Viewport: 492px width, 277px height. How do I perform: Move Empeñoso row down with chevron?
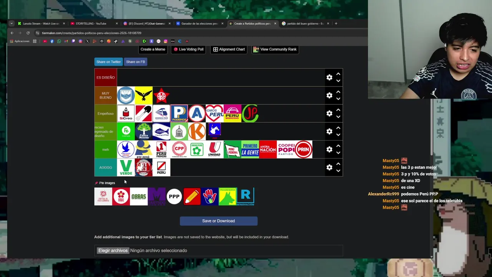click(338, 117)
